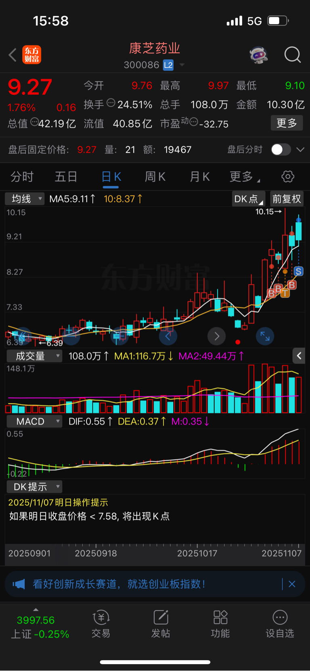This screenshot has height=671, width=310.
Task: Open the DK点 dropdown
Action: 248,199
